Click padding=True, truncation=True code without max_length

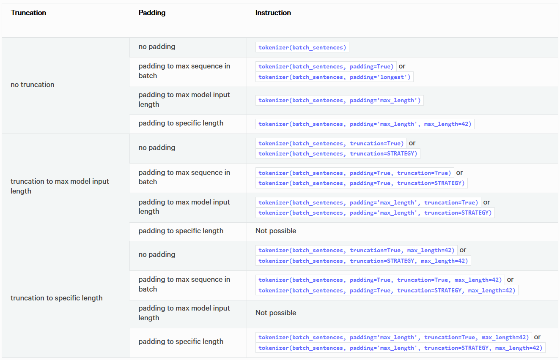[x=354, y=173]
